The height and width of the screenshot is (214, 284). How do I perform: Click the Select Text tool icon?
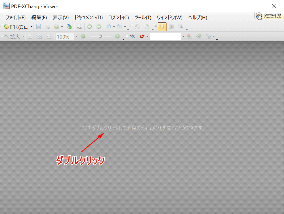pyautogui.click(x=180, y=27)
